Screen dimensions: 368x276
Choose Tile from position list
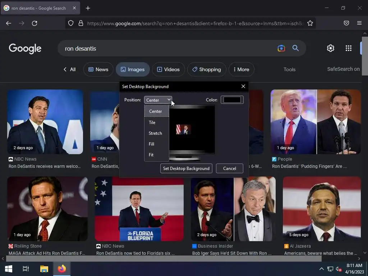click(x=157, y=122)
